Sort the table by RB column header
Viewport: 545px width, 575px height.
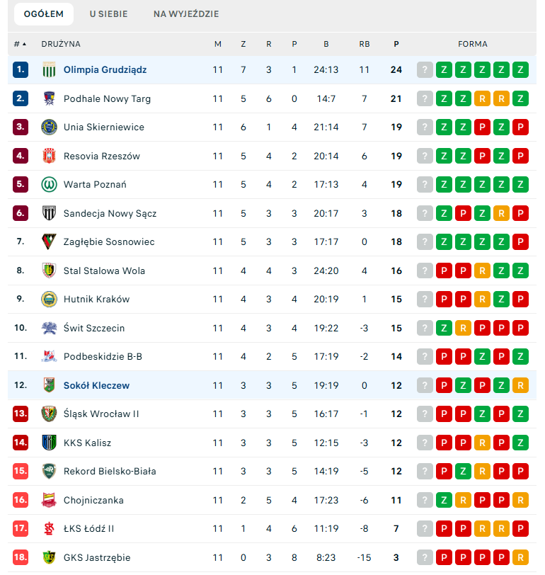click(365, 44)
